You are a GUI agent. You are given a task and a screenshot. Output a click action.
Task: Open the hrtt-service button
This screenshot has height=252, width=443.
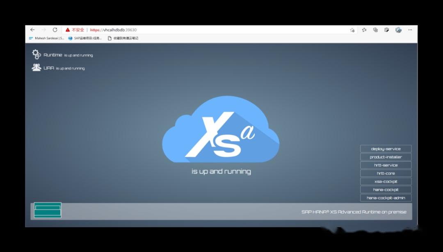point(386,165)
